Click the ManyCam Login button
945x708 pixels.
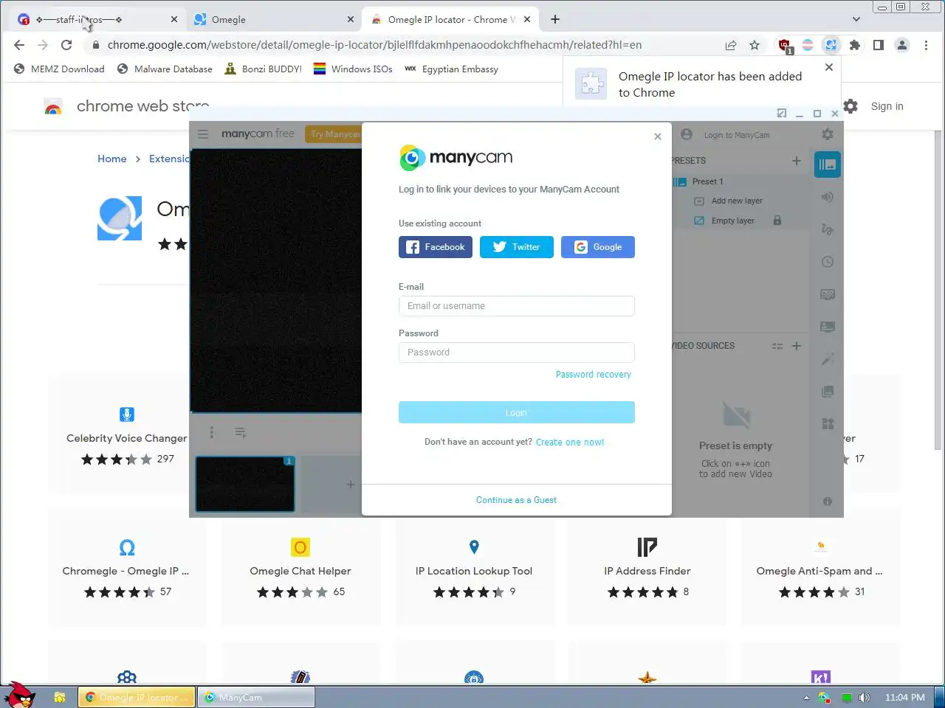(x=517, y=412)
